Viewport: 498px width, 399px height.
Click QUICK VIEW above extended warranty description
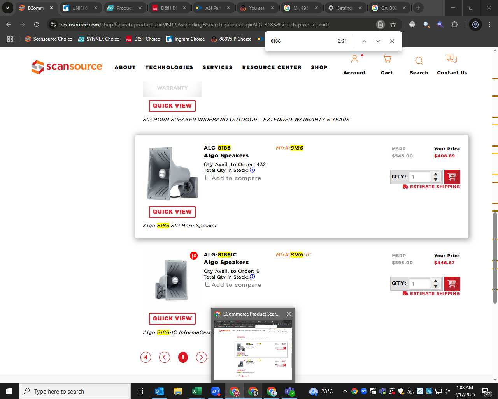pos(172,106)
